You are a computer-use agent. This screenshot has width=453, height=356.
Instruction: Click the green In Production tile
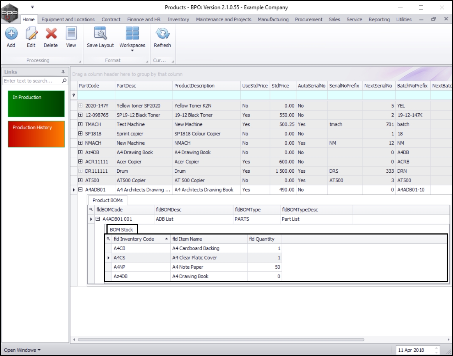coord(36,104)
